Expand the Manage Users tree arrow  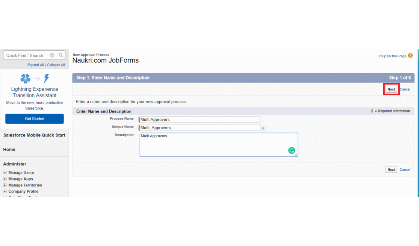[x=5, y=173]
